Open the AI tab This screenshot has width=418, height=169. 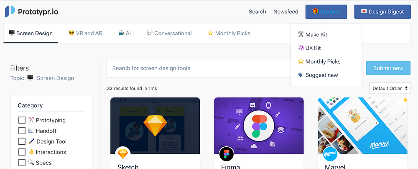click(x=125, y=33)
